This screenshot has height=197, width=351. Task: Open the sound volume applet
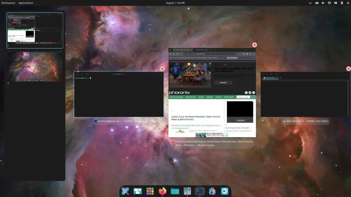coord(323,3)
